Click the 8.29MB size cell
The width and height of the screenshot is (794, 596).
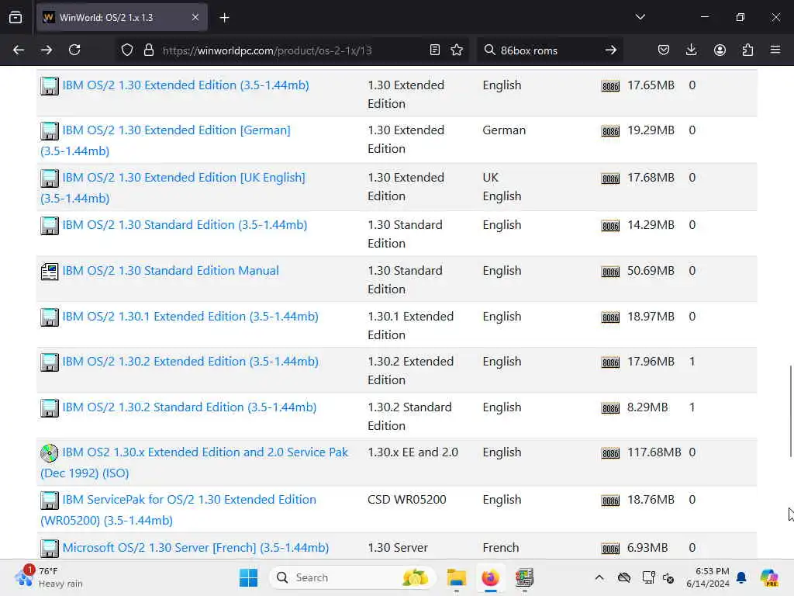pos(647,407)
